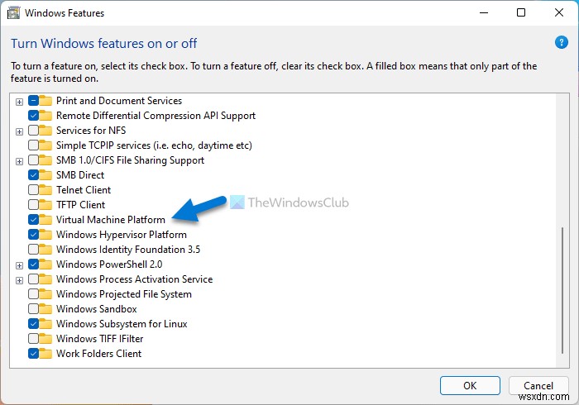Enable the Telnet Client checkbox
This screenshot has height=405, width=579.
pyautogui.click(x=33, y=190)
